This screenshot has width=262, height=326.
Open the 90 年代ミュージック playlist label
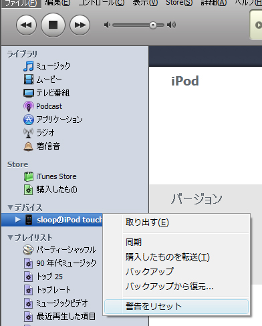point(66,263)
